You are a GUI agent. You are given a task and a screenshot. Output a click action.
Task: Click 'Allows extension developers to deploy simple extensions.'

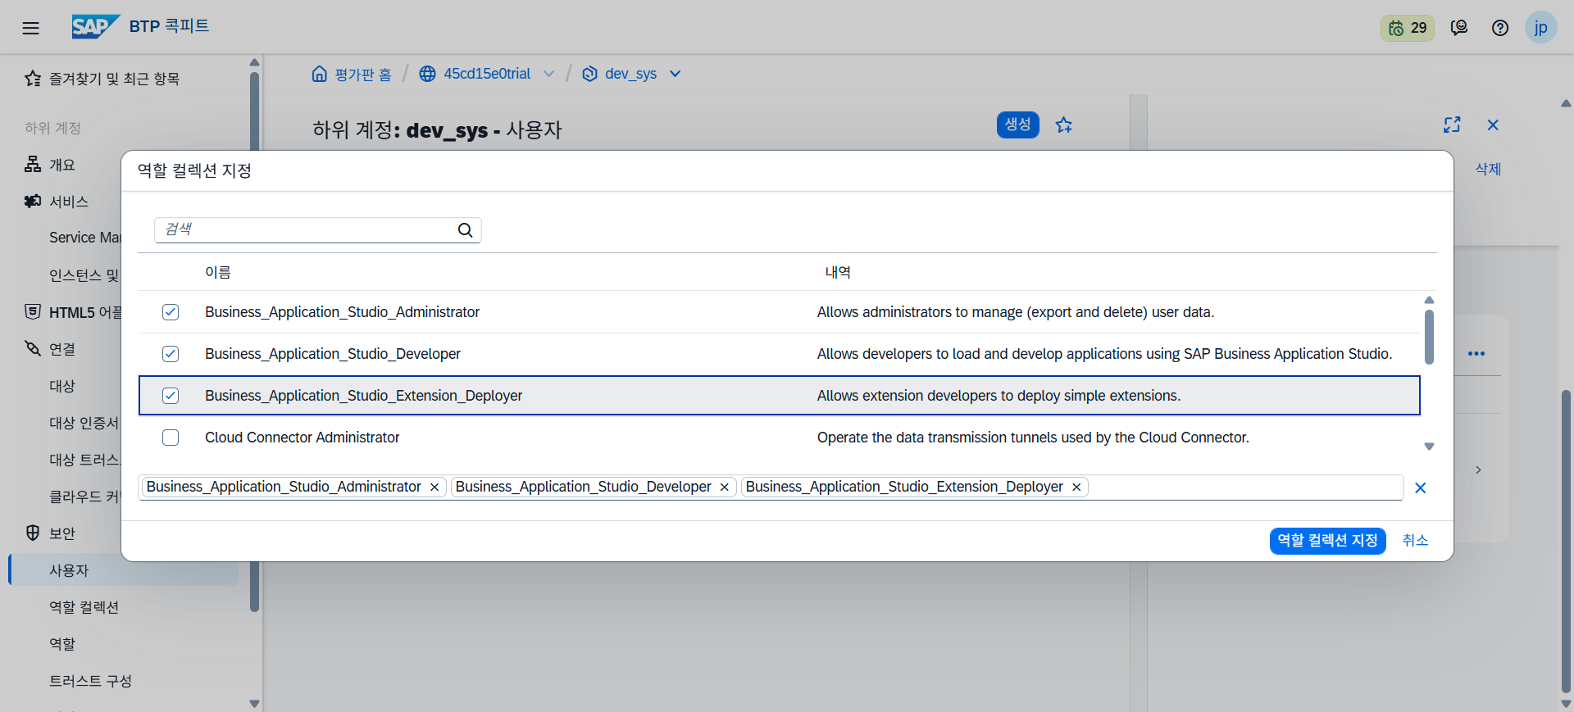pos(999,396)
